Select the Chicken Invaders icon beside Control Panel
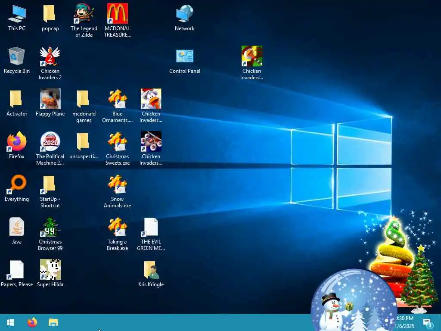Viewport: 441px width, 331px height. [x=252, y=63]
